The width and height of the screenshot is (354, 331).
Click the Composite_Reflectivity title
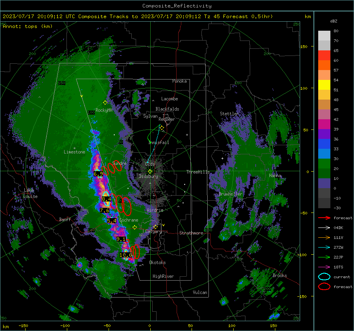pyautogui.click(x=177, y=6)
